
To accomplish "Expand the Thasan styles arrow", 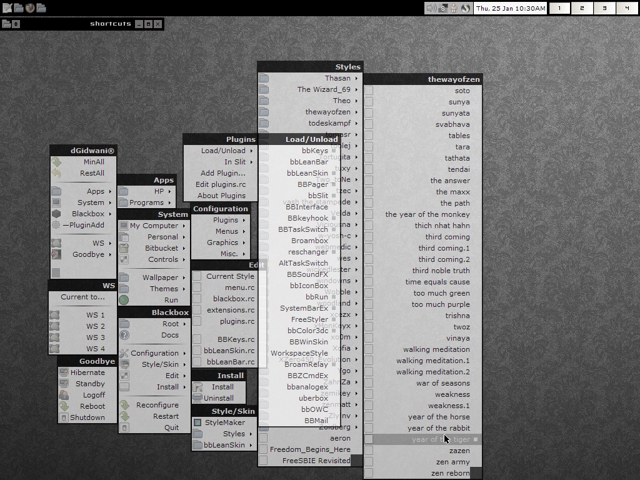I will tap(356, 78).
